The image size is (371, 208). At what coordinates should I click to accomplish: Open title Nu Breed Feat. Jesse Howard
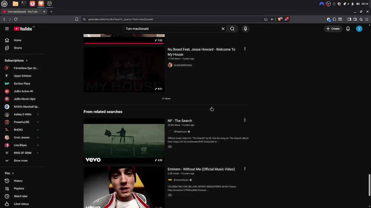coord(201,52)
